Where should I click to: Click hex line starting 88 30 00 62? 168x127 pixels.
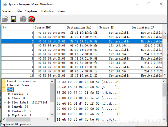88,93
